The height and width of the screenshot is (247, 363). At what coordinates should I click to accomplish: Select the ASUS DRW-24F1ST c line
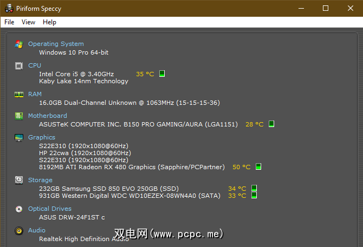72,217
